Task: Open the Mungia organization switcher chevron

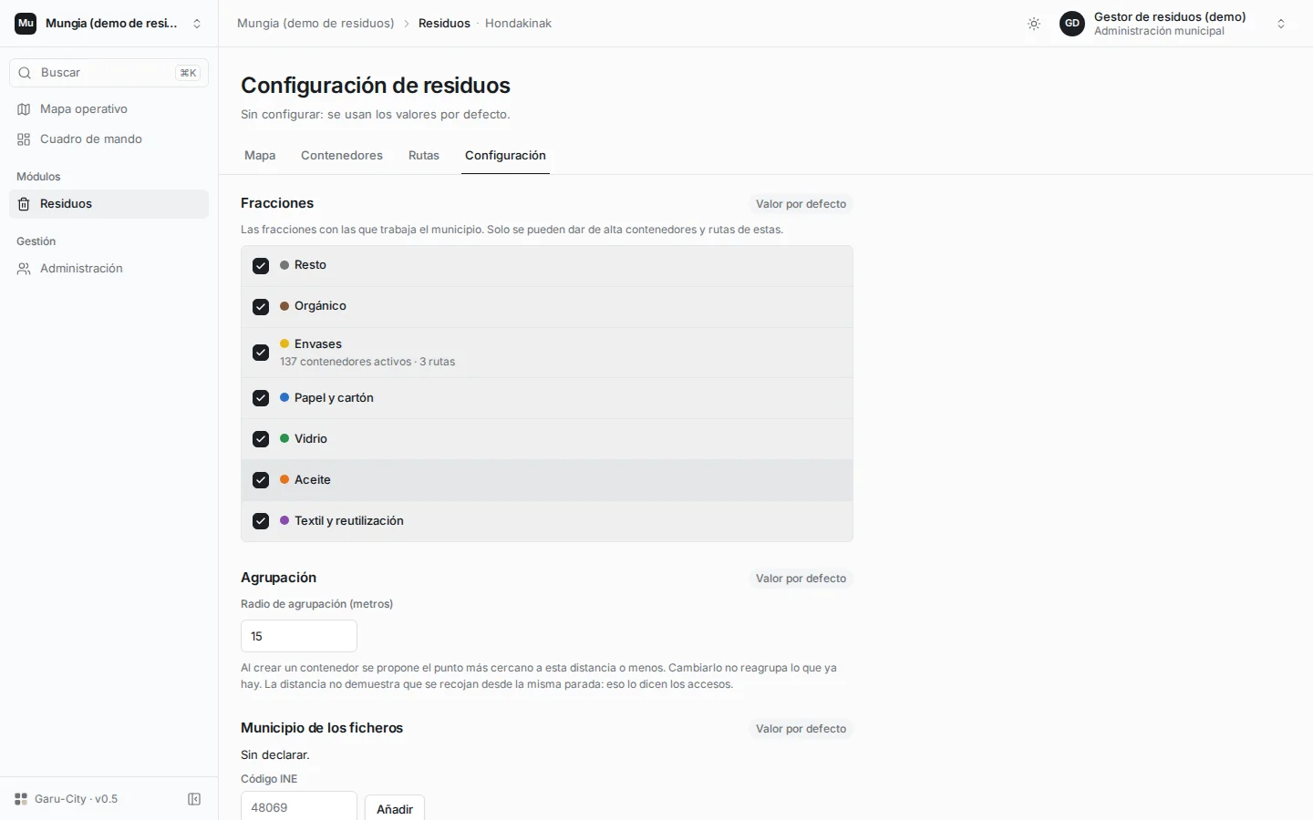Action: pyautogui.click(x=197, y=24)
